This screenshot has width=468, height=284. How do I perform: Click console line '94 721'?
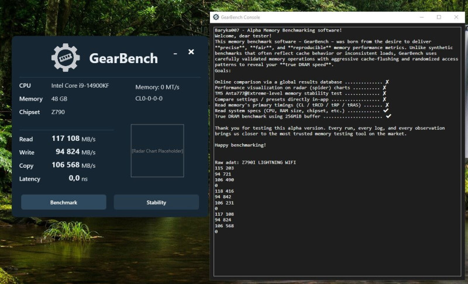point(223,174)
